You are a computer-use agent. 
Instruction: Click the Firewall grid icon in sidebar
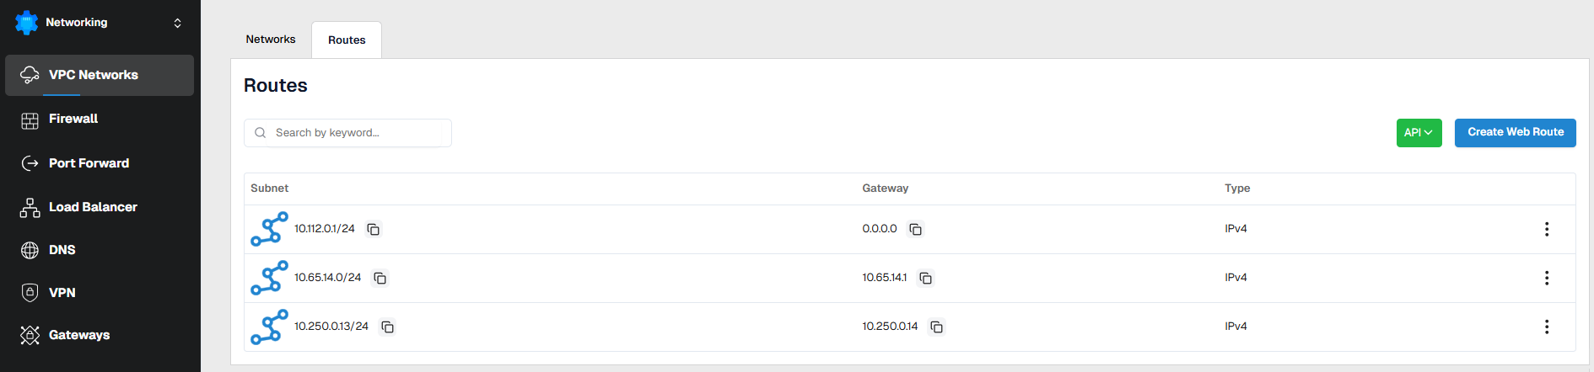(30, 120)
